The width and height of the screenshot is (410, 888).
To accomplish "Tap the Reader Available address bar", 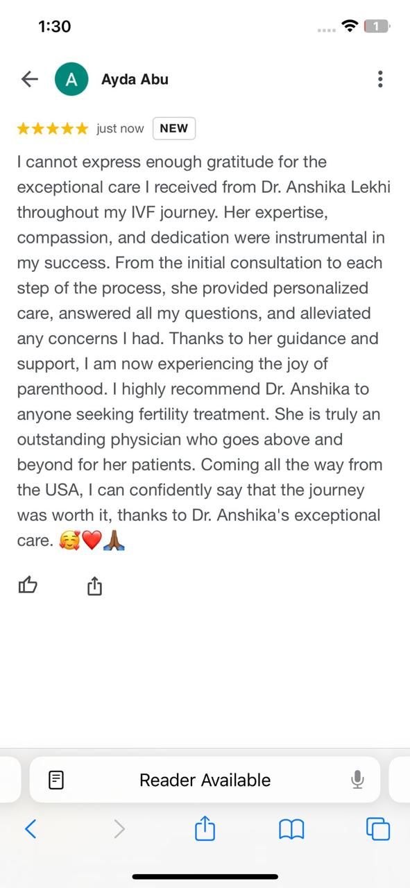I will click(205, 780).
